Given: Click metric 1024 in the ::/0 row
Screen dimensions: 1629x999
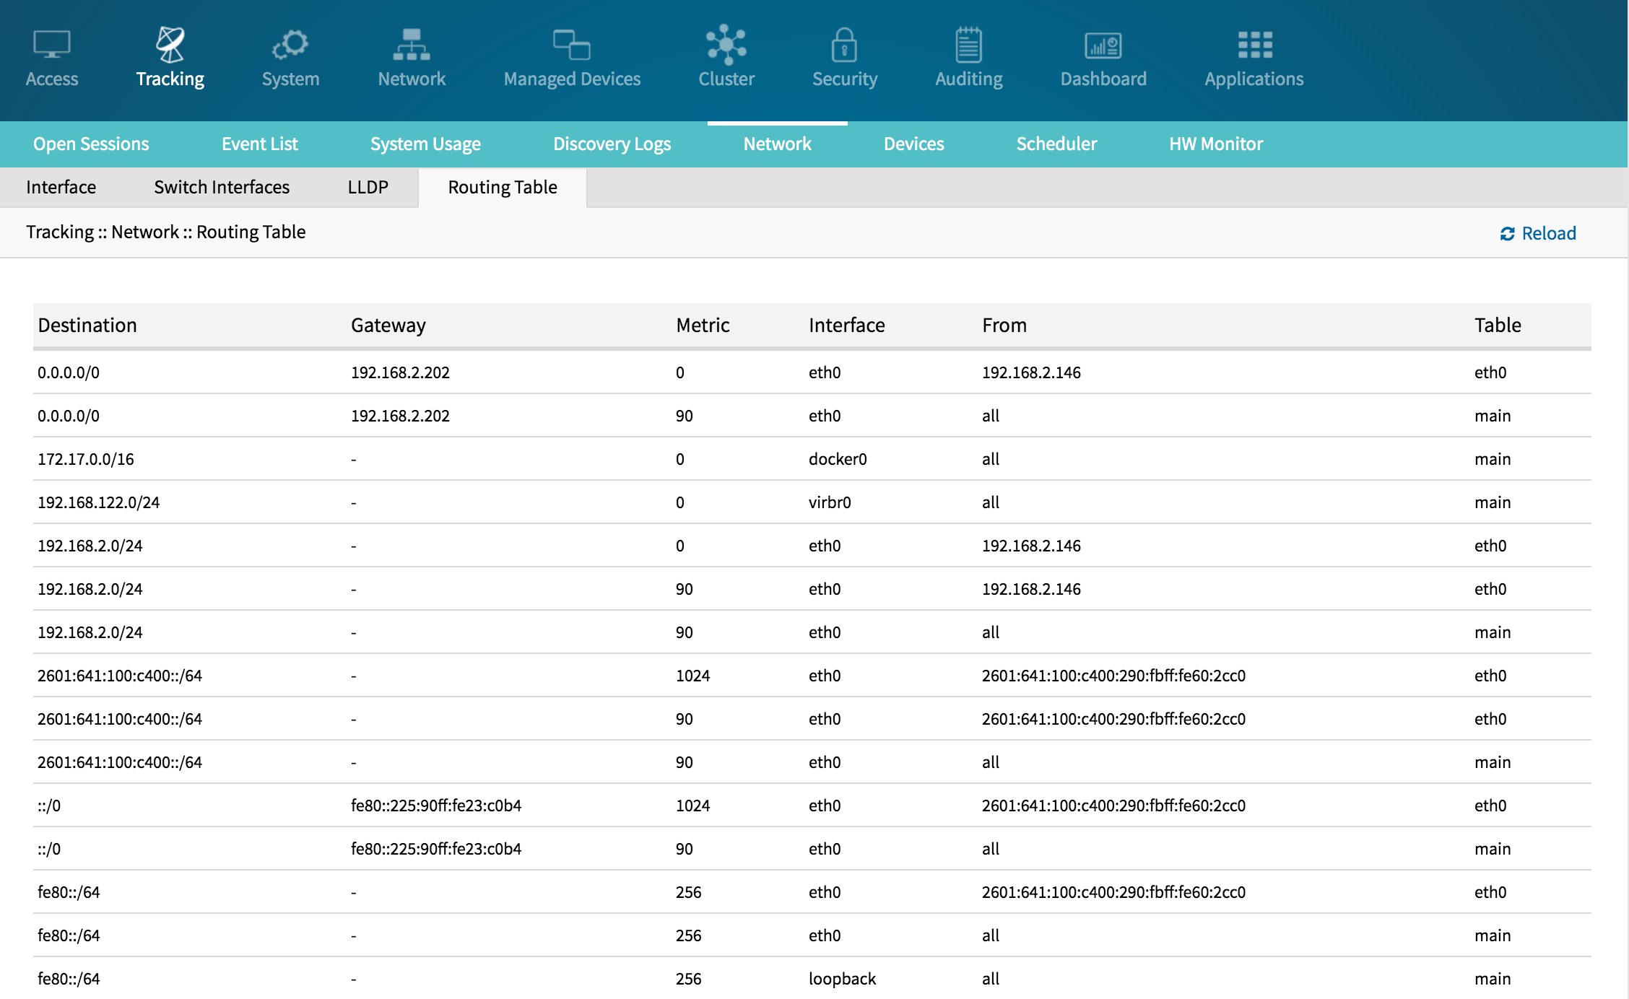Looking at the screenshot, I should tap(692, 806).
